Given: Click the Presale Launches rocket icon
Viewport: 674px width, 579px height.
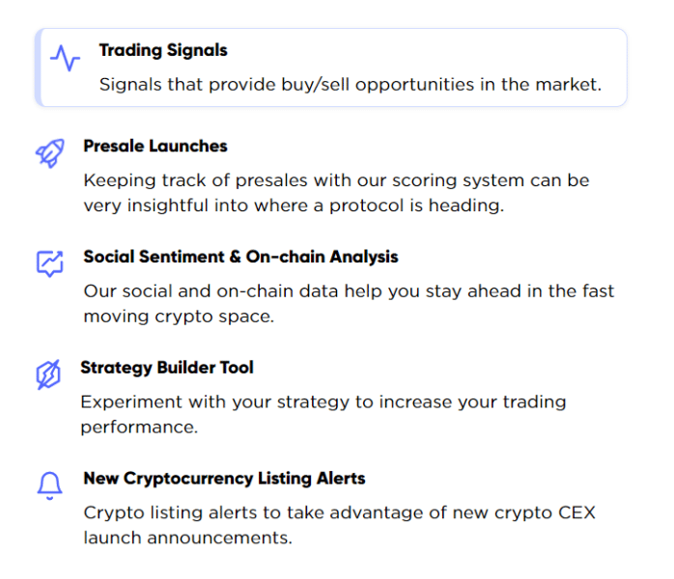Looking at the screenshot, I should 49,154.
